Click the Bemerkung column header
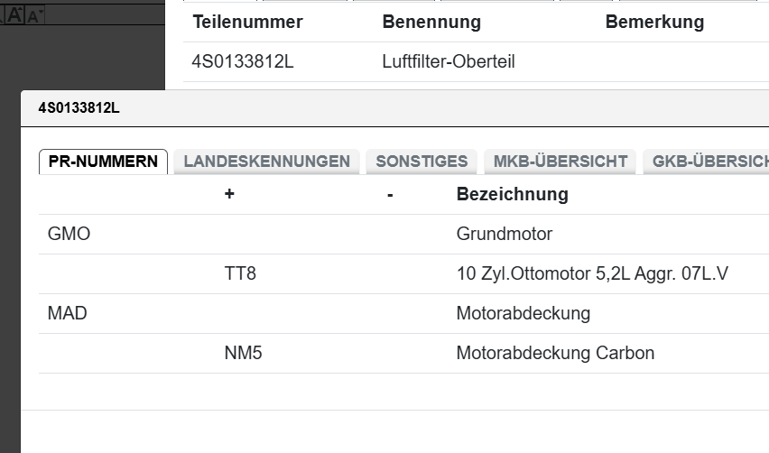This screenshot has height=453, width=769. [x=654, y=23]
